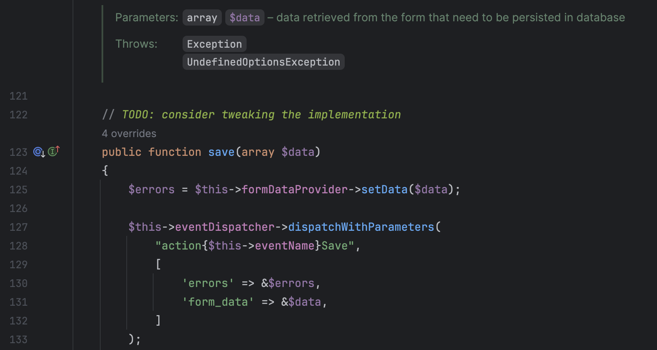Click line number 133 in the gutter
The image size is (657, 350).
pos(18,339)
